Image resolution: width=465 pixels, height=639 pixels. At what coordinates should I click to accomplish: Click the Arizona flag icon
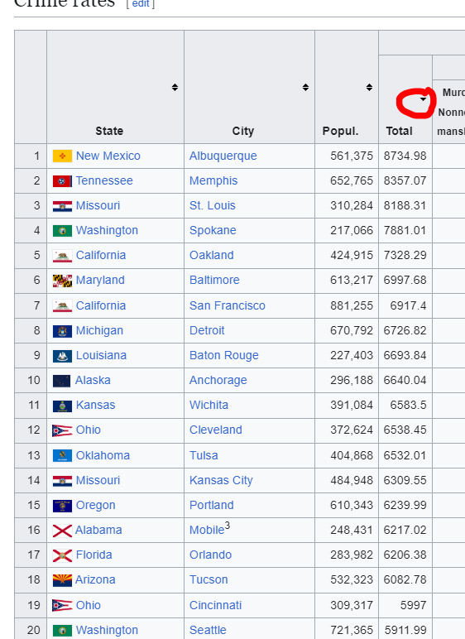click(x=62, y=580)
